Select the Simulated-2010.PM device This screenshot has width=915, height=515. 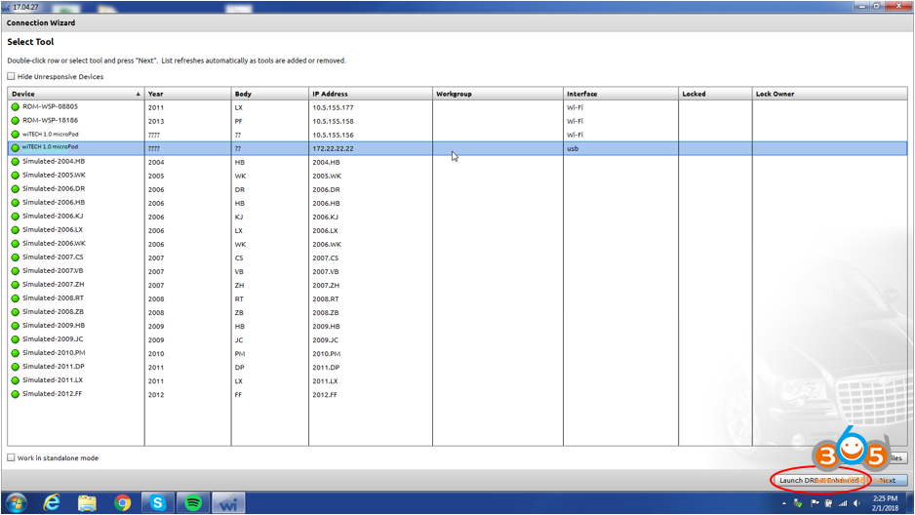point(457,353)
